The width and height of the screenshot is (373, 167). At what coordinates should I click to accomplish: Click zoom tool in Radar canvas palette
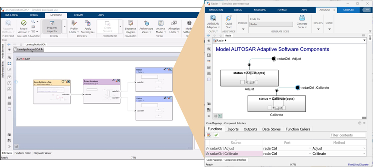coord(209,49)
